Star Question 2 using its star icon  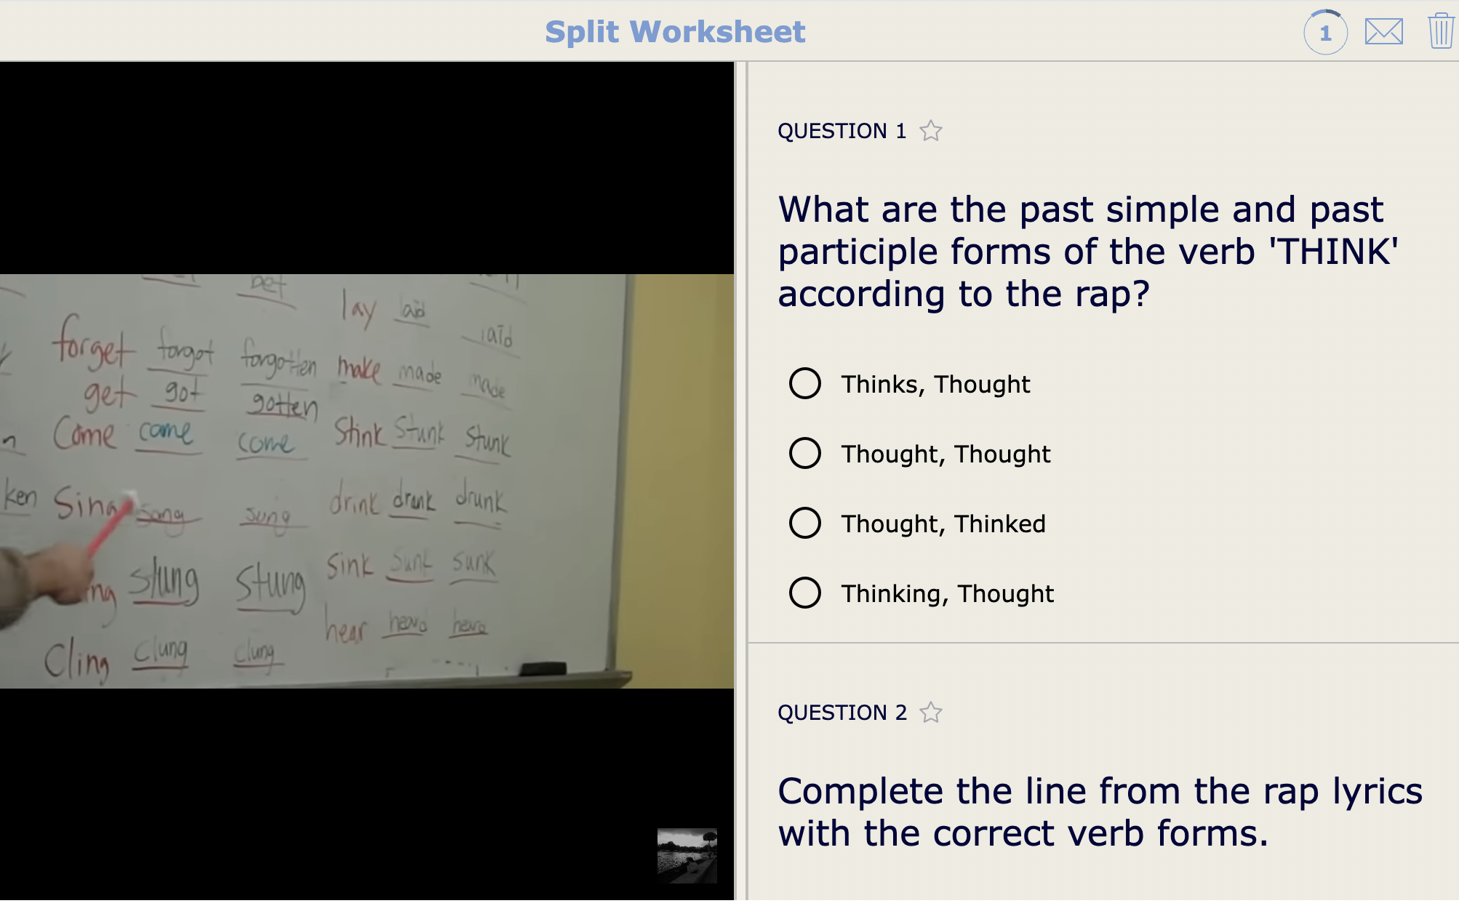[x=932, y=713]
